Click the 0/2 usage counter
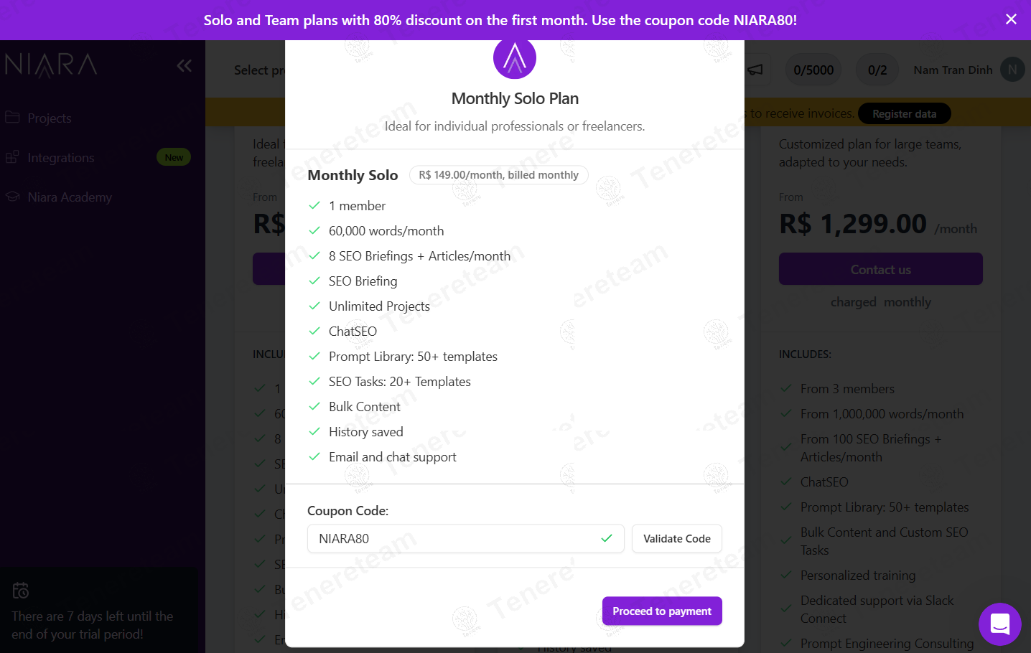 pyautogui.click(x=877, y=70)
